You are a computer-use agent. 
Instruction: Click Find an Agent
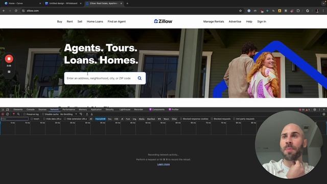116,21
